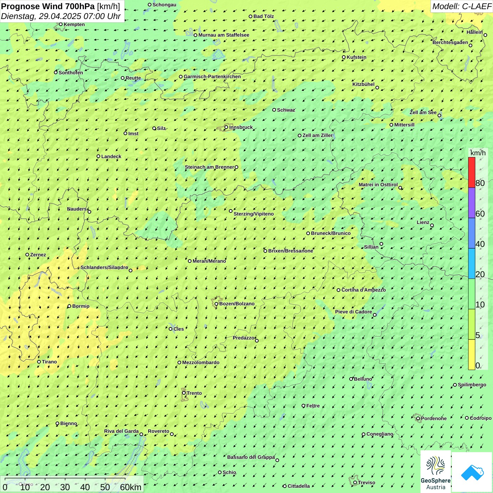The width and height of the screenshot is (493, 493).
Task: Click the Innsbruck city marker circle
Action: (226, 127)
